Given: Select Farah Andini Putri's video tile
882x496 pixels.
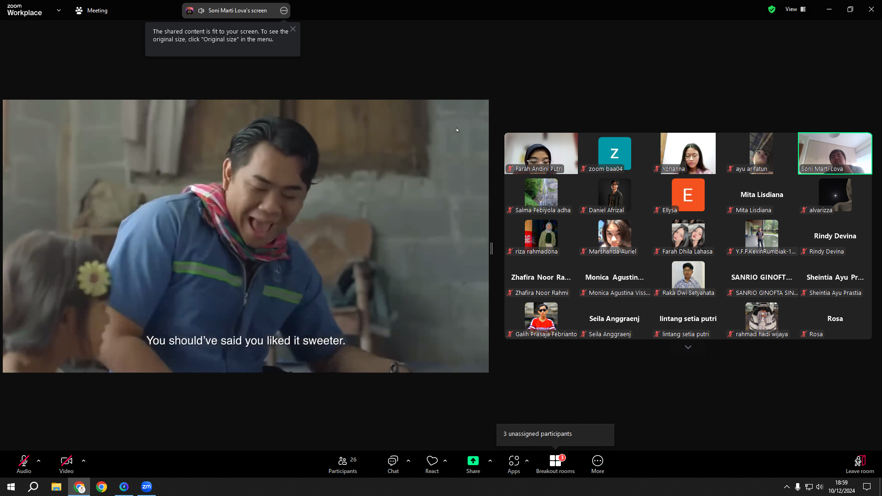Looking at the screenshot, I should coord(541,153).
